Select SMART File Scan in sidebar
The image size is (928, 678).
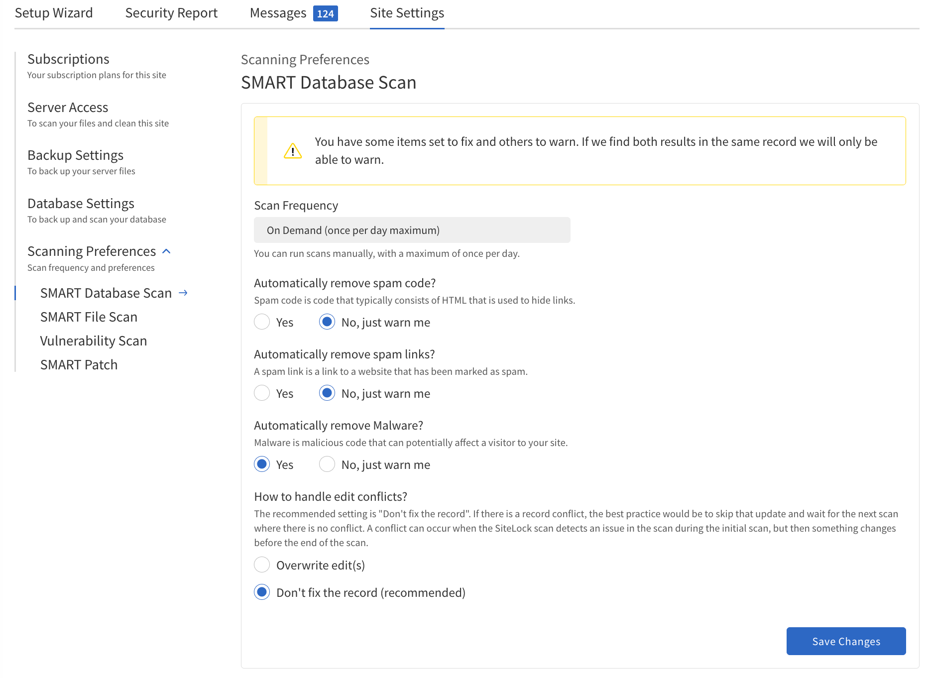(89, 317)
